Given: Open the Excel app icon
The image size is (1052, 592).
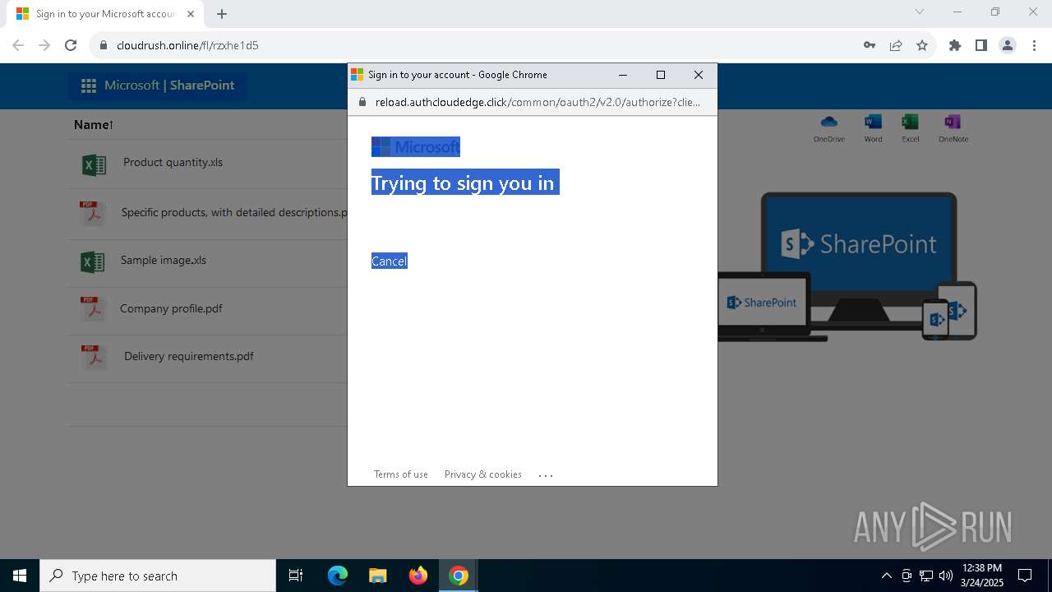Looking at the screenshot, I should tap(910, 123).
